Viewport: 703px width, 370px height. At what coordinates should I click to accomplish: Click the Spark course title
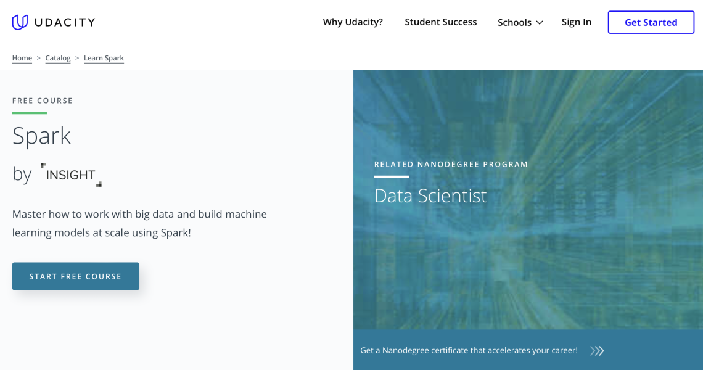tap(41, 136)
